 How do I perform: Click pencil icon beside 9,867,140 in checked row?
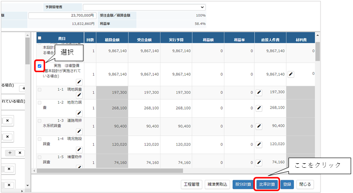[291, 74]
